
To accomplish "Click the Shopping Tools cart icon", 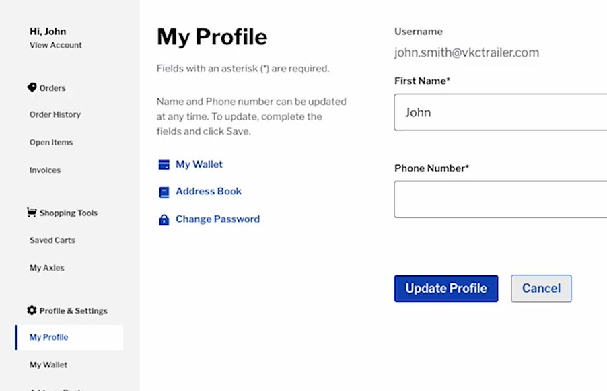I will pos(32,212).
